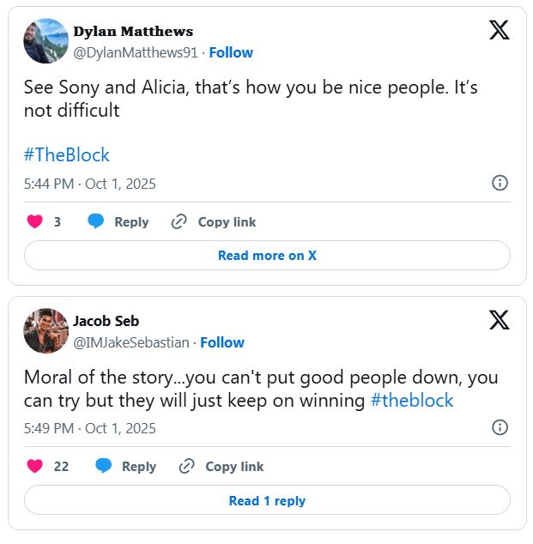Follow @IMJakeSebastian

[222, 342]
